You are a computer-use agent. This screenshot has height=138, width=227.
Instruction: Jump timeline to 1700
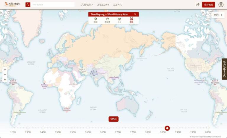[118, 132]
